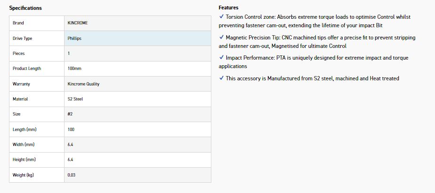Click checkmark beside Torsion Control zone feature
Viewport: 435px width, 193px height.
click(x=221, y=17)
